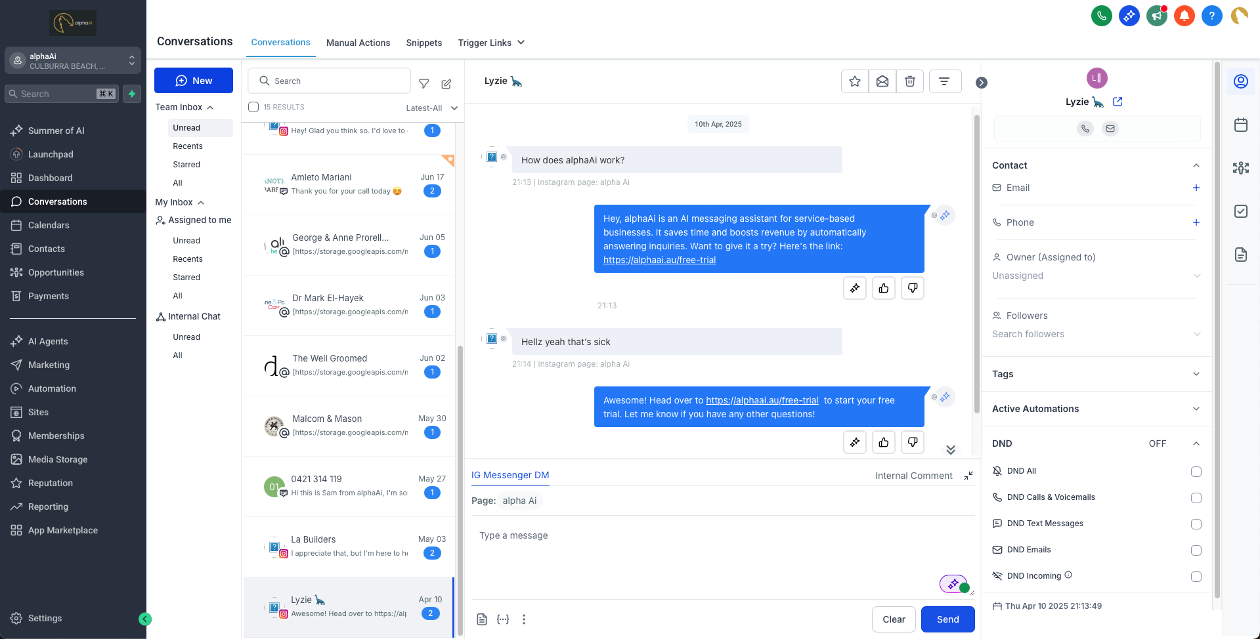Insert template via document icon in composer
The width and height of the screenshot is (1260, 639).
click(481, 619)
